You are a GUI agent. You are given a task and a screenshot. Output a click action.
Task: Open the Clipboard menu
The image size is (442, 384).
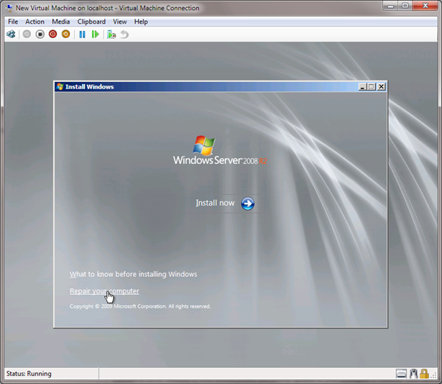tap(91, 22)
